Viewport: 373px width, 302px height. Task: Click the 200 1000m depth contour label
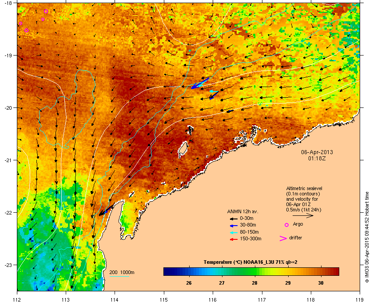click(x=122, y=272)
